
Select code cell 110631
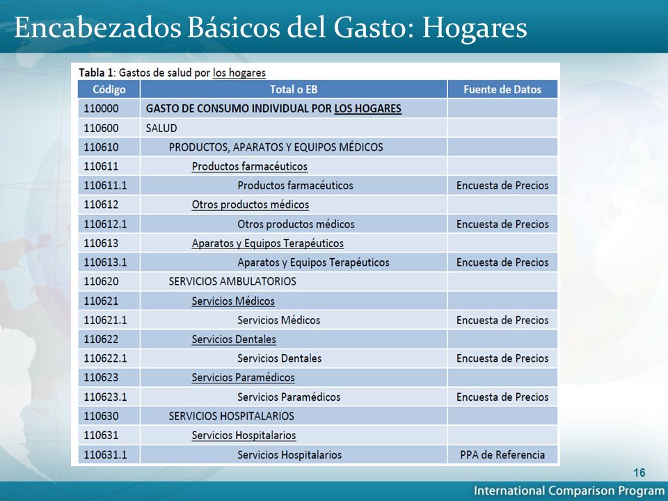[109, 436]
